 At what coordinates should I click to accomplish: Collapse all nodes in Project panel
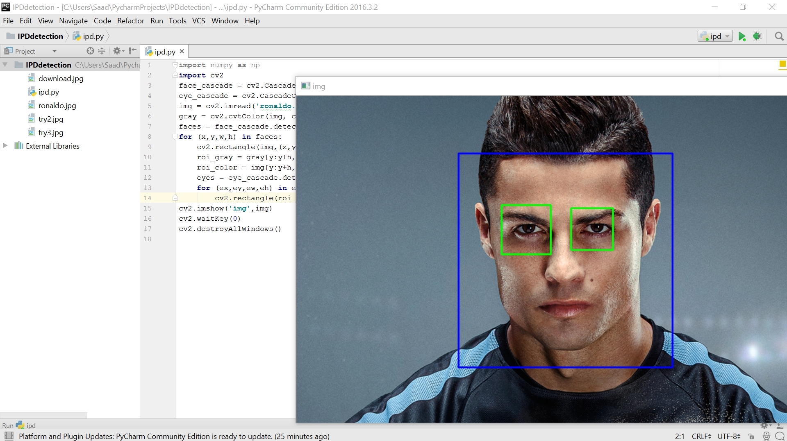[x=102, y=51]
